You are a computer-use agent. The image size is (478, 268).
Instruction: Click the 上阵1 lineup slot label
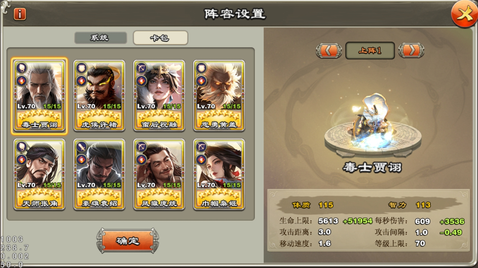pos(370,51)
